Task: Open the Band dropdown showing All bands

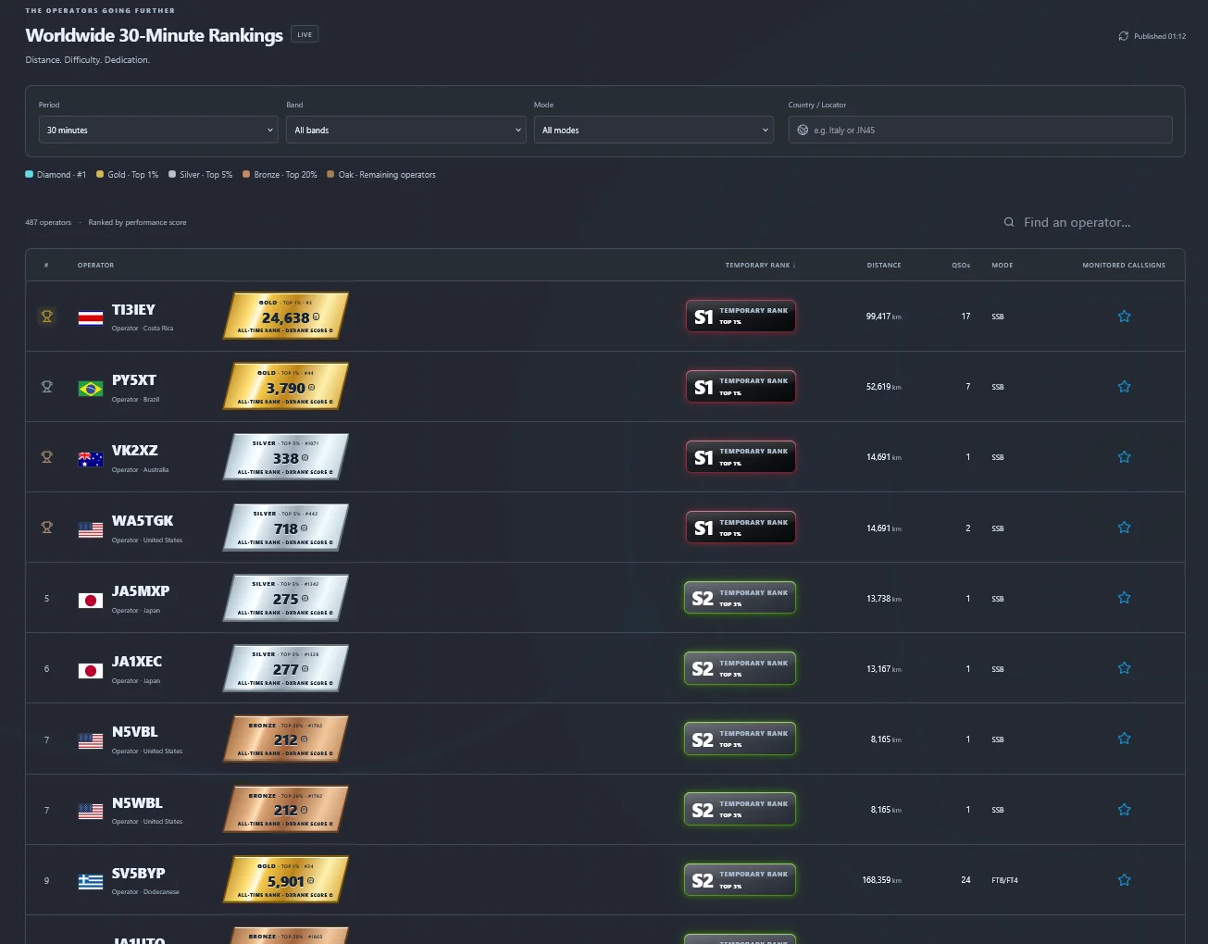Action: (x=406, y=130)
